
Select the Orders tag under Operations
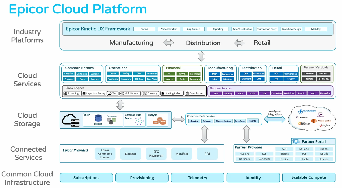(x=113, y=74)
